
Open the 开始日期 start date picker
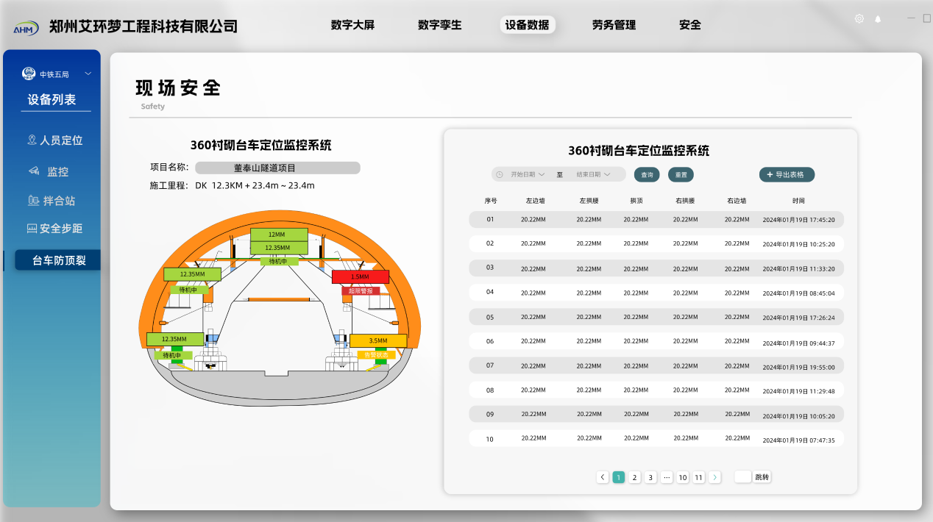click(x=528, y=175)
